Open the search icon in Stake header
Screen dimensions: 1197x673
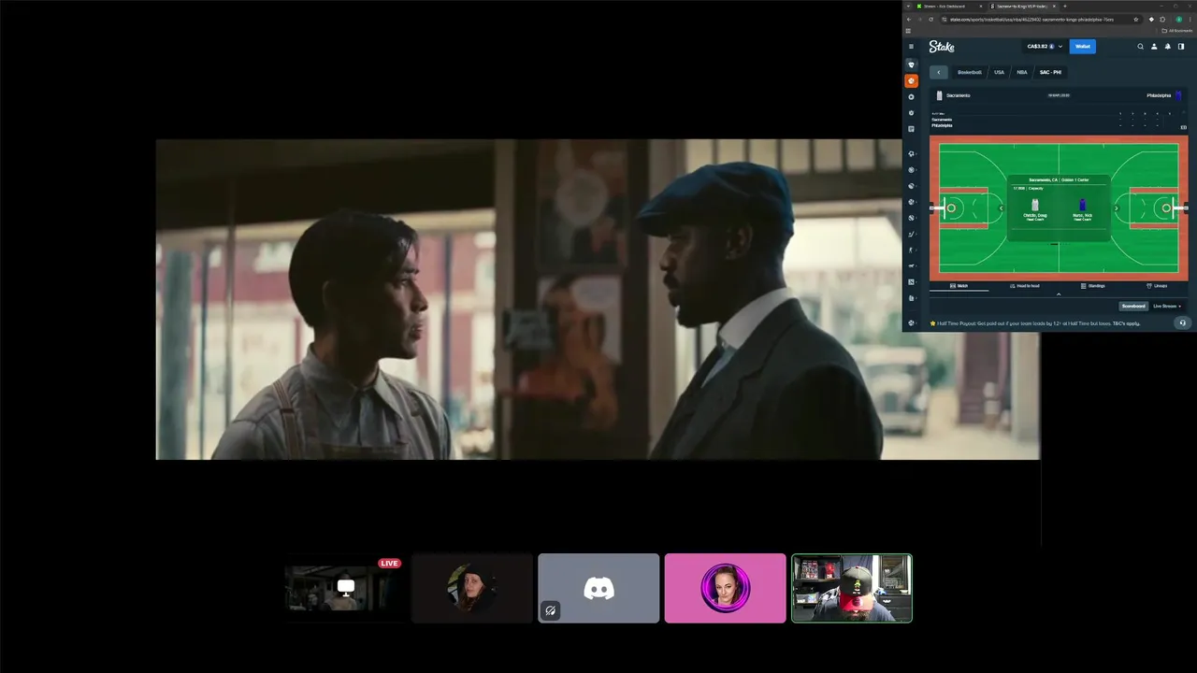click(x=1140, y=46)
